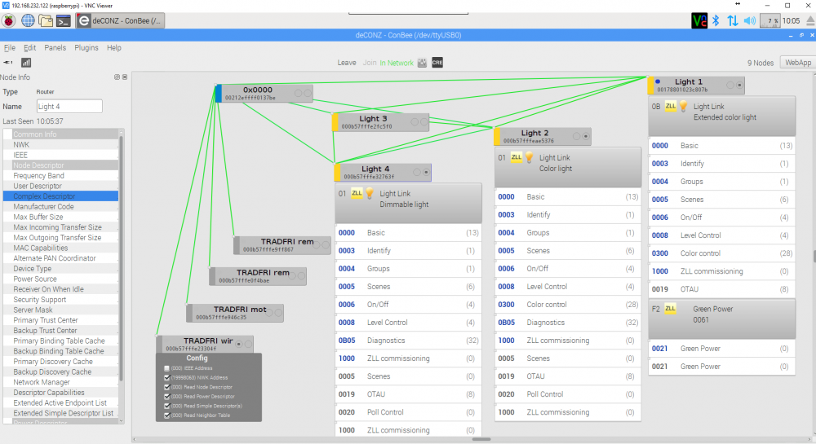Open the Panels menu
The image size is (816, 444).
point(55,48)
